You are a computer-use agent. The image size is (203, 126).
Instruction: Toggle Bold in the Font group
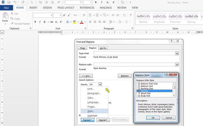click(x=35, y=22)
